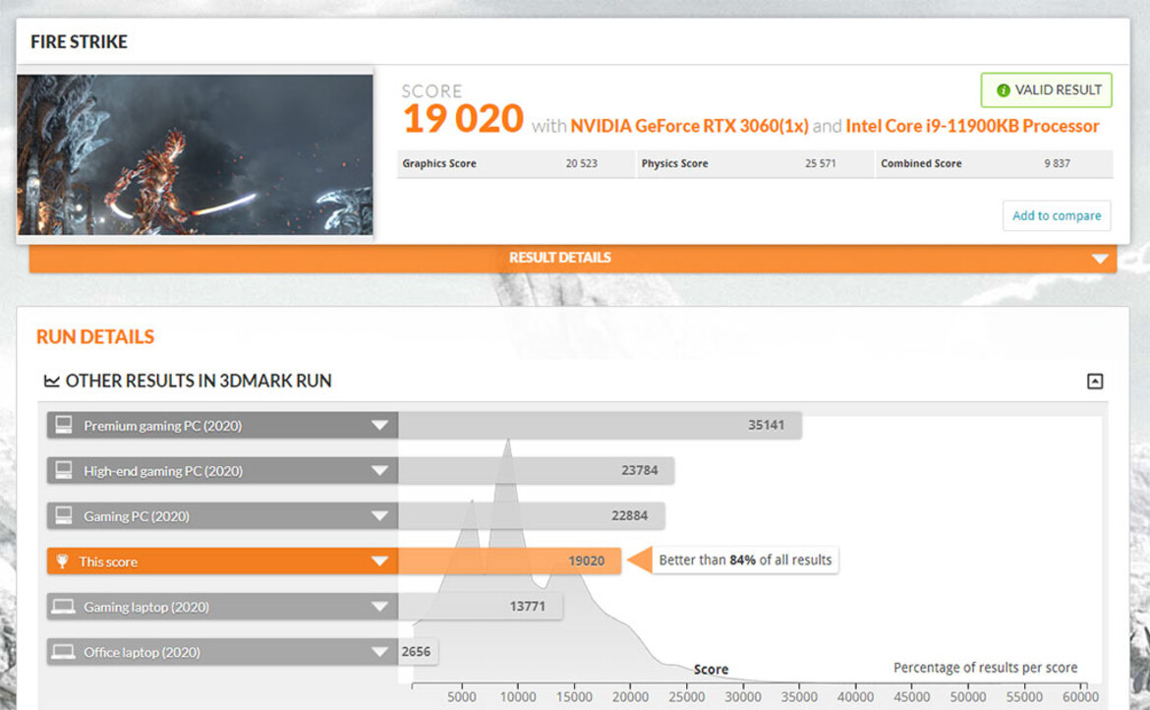Click the Percentage of results per score label

tap(985, 668)
